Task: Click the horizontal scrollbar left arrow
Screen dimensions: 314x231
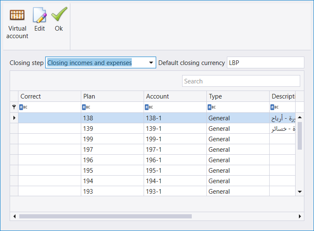Action: coord(14,216)
